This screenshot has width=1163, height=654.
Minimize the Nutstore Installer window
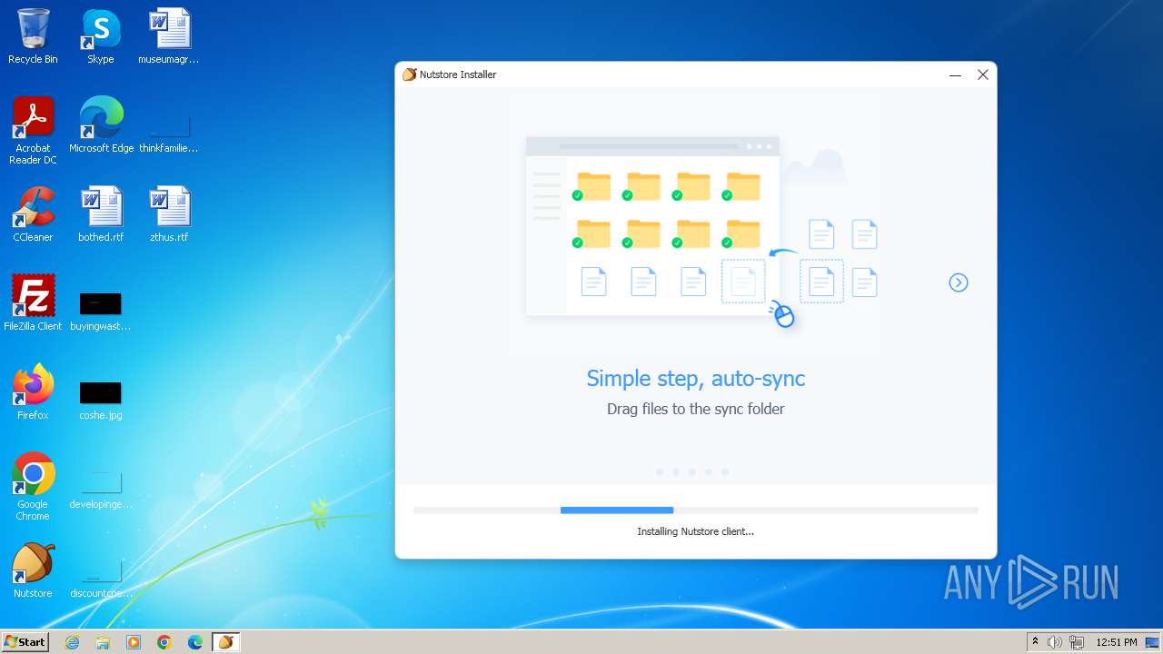[x=955, y=75]
